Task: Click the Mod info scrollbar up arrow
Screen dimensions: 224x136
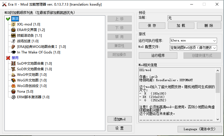Action: (218, 71)
